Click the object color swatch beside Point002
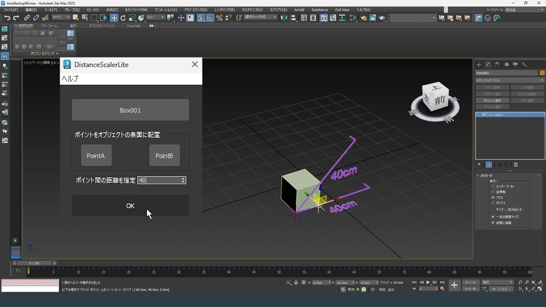 coord(542,73)
